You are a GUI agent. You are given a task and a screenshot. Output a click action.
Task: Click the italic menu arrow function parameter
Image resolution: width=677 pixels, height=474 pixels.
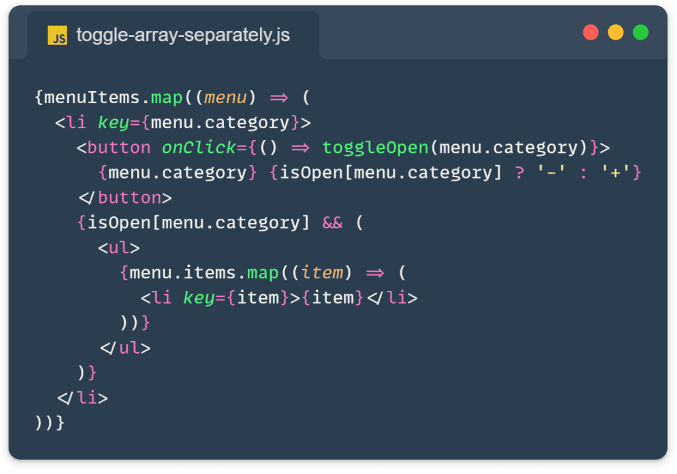225,98
